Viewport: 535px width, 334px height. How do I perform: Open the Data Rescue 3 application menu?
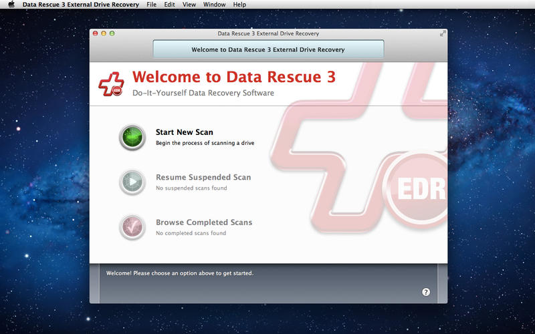(x=80, y=5)
